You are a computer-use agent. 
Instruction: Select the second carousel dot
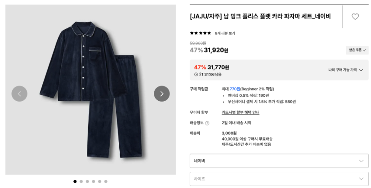(x=81, y=181)
